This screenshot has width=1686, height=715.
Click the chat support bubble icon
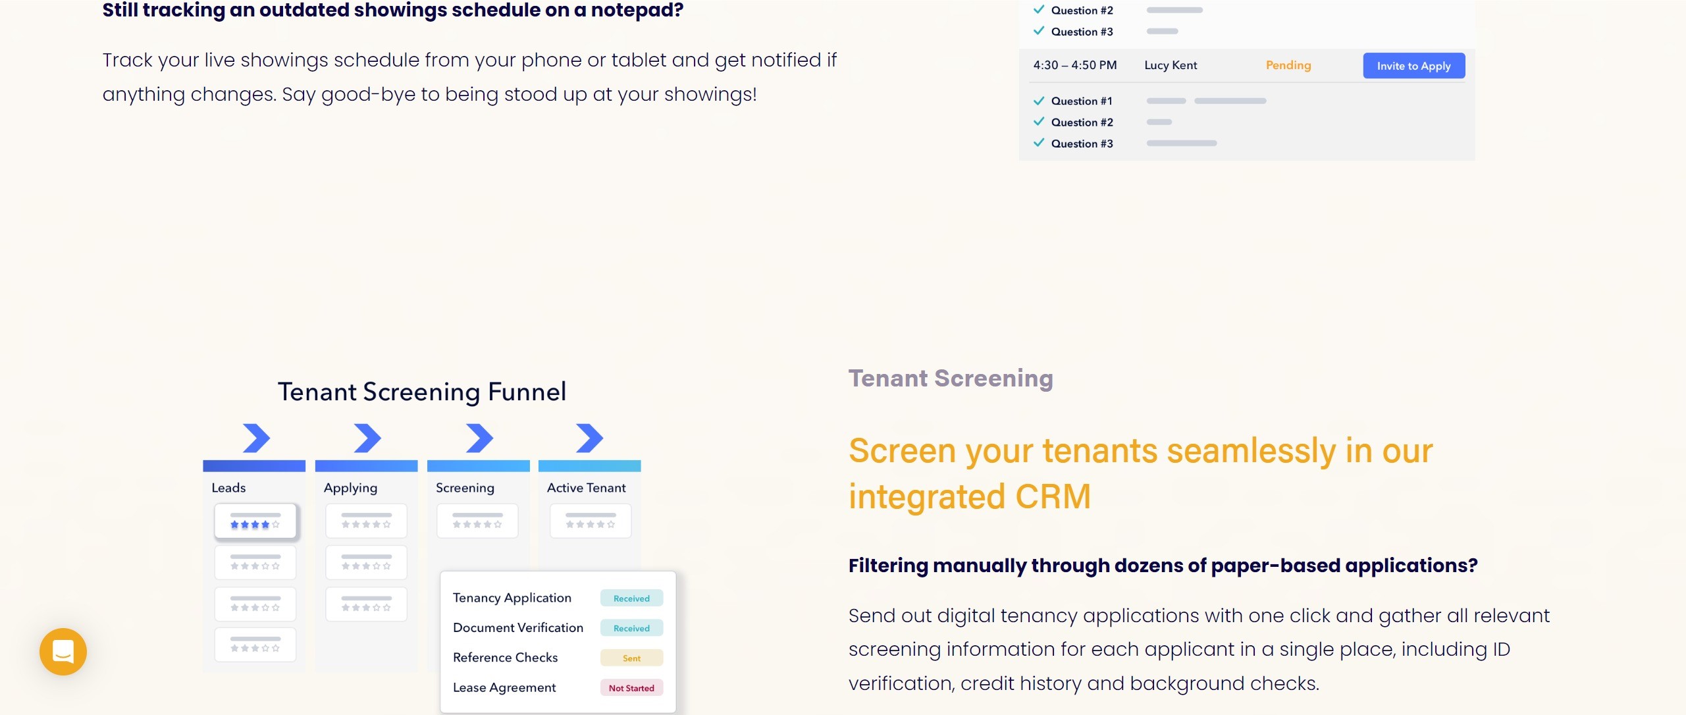[x=61, y=652]
